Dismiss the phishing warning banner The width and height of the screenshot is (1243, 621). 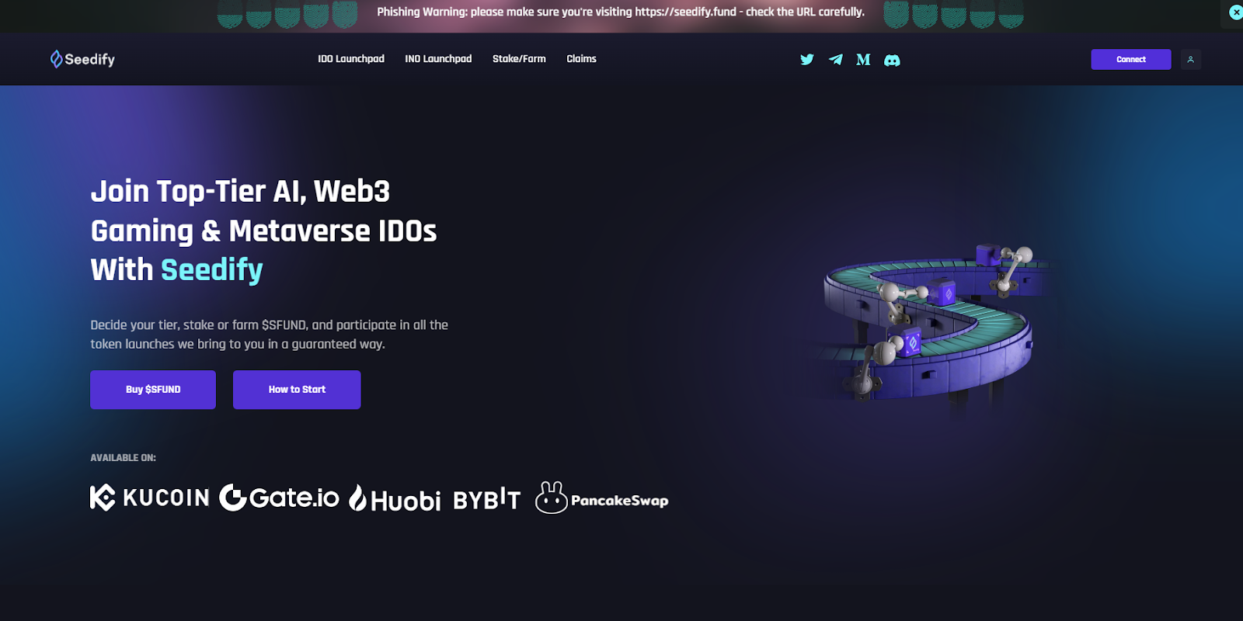click(x=1235, y=12)
